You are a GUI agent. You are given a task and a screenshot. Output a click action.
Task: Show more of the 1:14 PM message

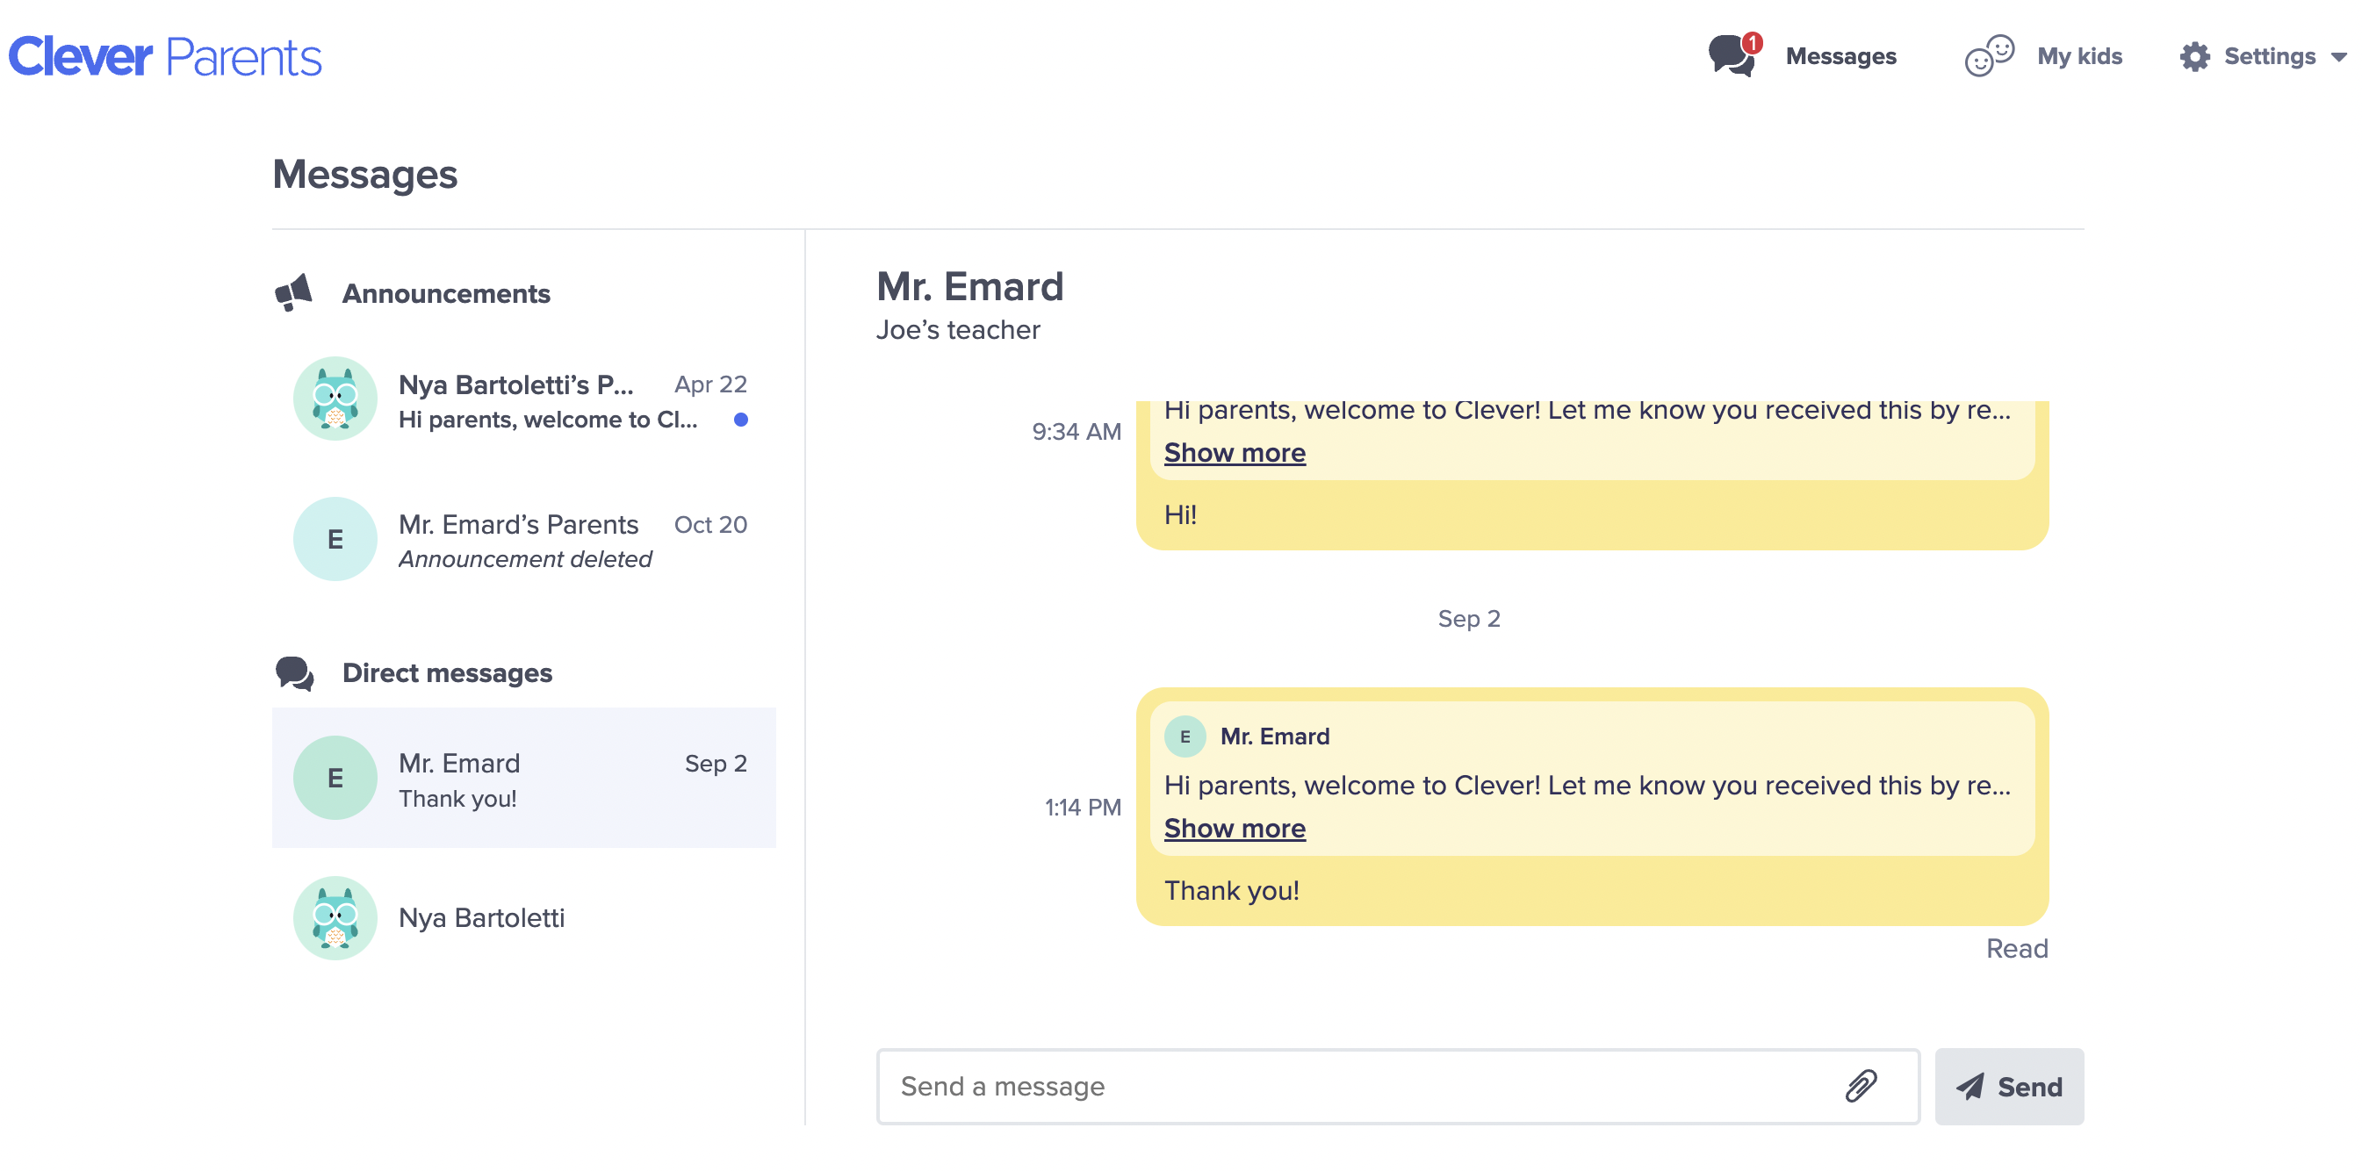click(1235, 827)
